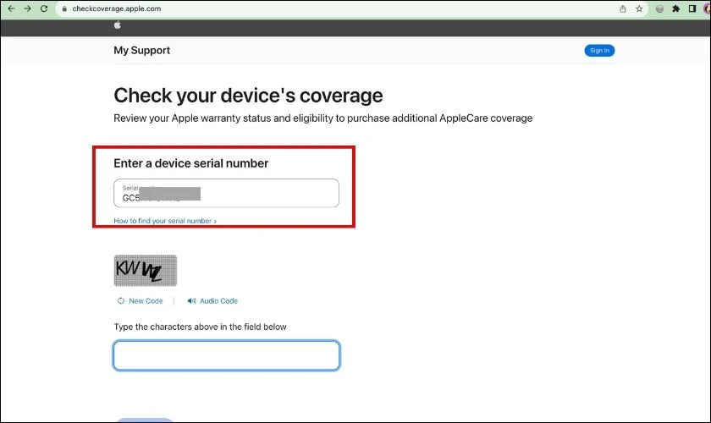Request a New Code for the captcha
711x423 pixels.
[141, 301]
